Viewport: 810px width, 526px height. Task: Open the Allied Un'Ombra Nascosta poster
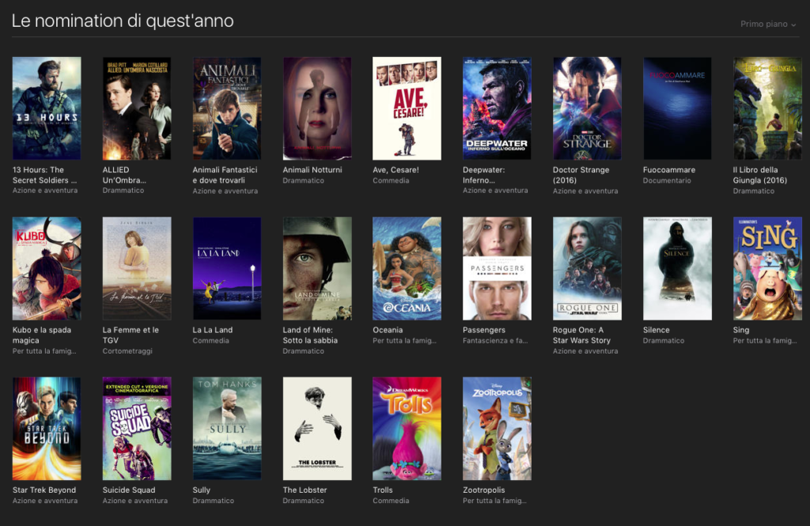coord(137,108)
